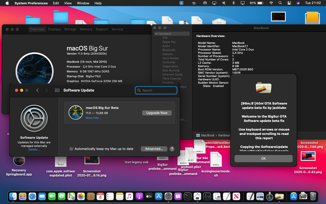
Task: Click OK in the OTA fix dialog
Action: click(x=264, y=158)
